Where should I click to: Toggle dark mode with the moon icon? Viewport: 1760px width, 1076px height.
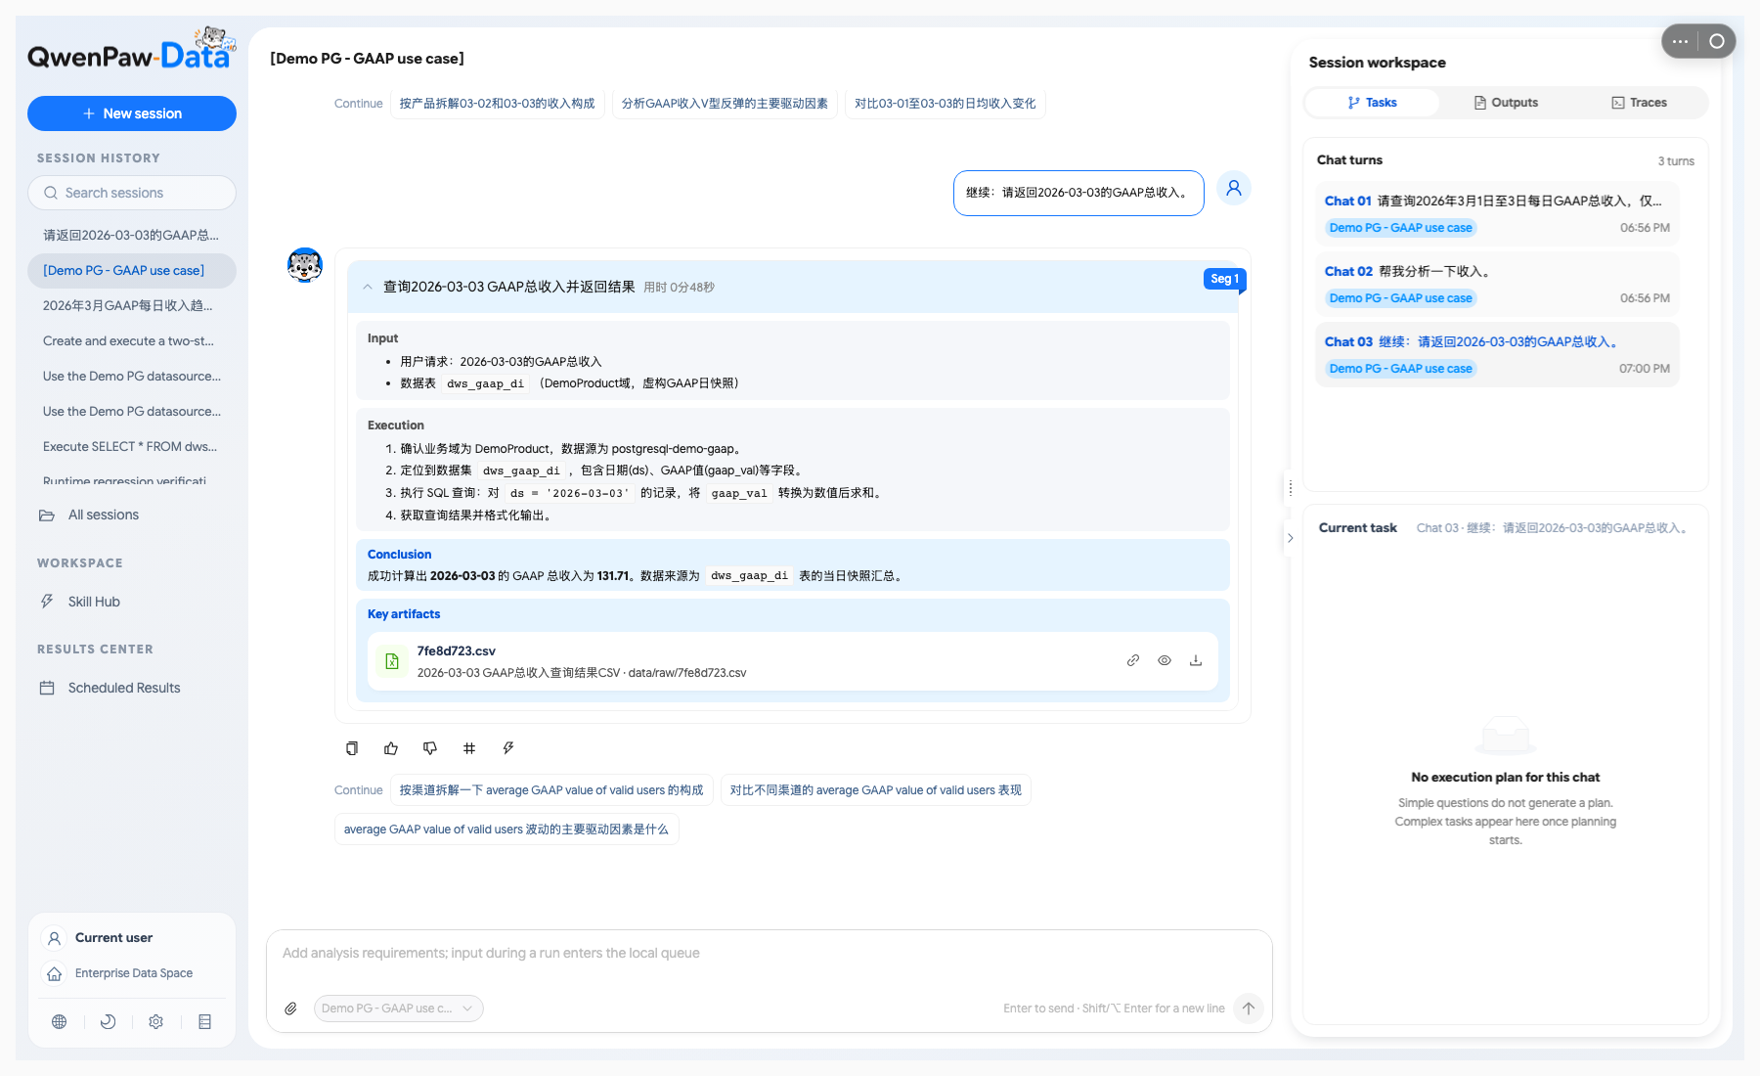[x=109, y=1021]
